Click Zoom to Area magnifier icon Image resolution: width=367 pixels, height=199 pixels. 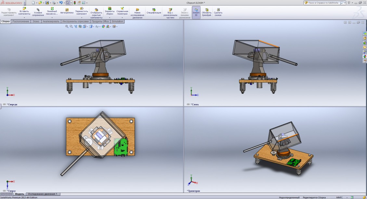click(x=71, y=26)
